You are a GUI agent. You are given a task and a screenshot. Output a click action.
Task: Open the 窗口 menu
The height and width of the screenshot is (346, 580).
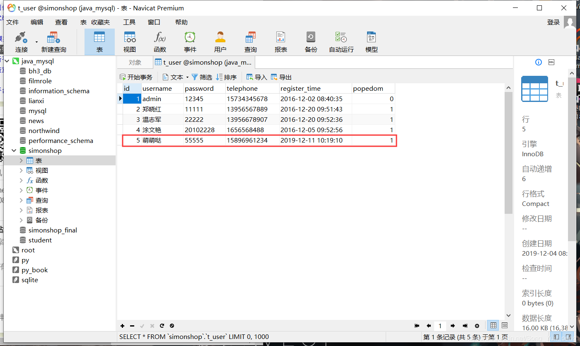154,22
